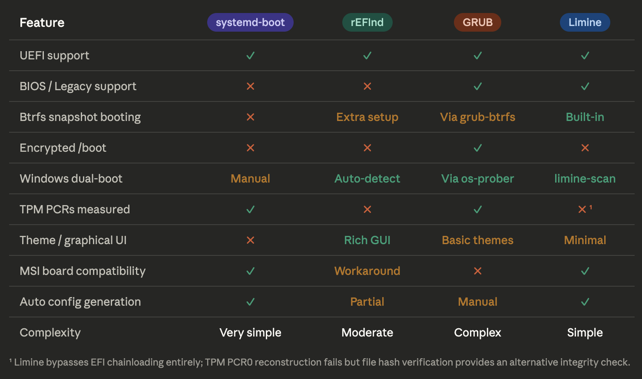Click the "Via grub-btrfs" cell text
This screenshot has height=379, width=642.
(477, 117)
